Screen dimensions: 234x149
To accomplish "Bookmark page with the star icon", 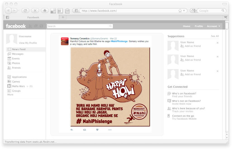I will (180, 11).
